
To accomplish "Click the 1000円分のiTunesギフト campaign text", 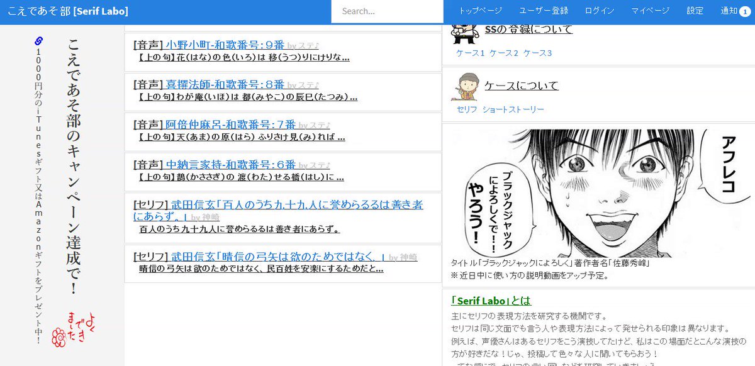I will (39, 196).
